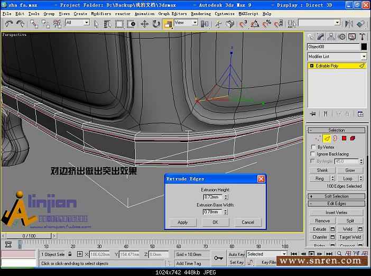Choose Border sub-object selection icon

coord(336,139)
